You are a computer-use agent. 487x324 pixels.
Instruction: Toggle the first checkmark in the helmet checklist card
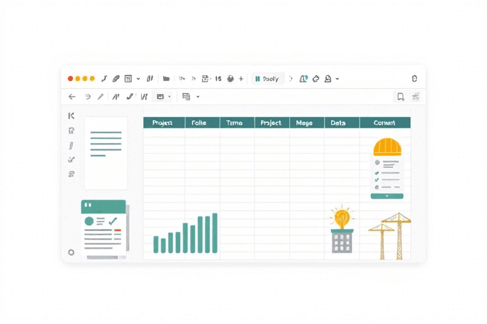pyautogui.click(x=377, y=171)
